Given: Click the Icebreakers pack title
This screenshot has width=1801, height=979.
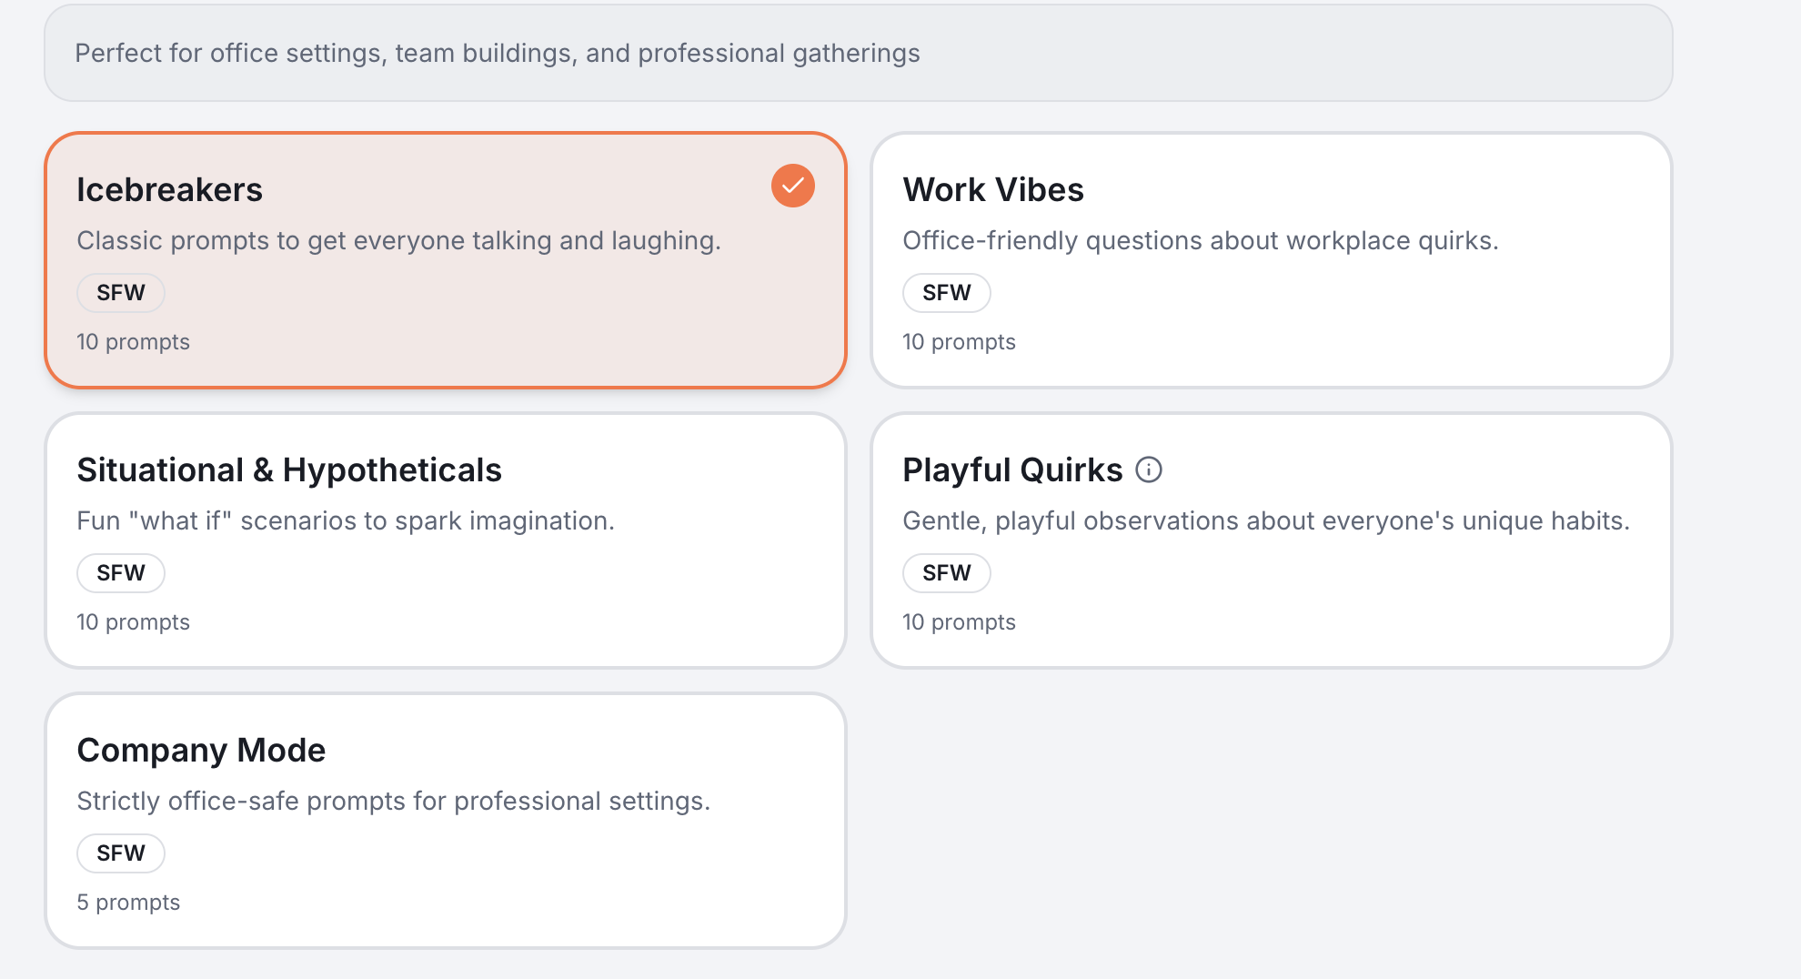Looking at the screenshot, I should click(169, 189).
